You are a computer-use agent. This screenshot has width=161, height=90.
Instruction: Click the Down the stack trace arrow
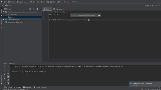8,70
